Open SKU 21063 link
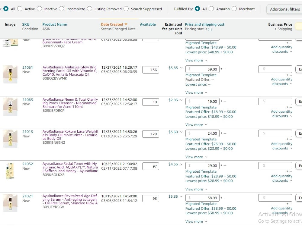 pyautogui.click(x=27, y=100)
